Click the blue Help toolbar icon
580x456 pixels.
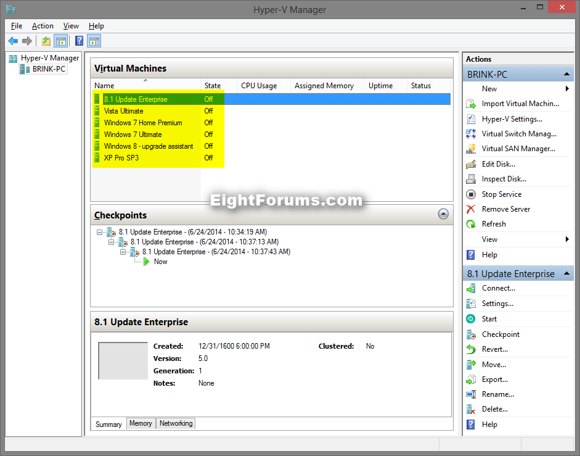pos(79,41)
